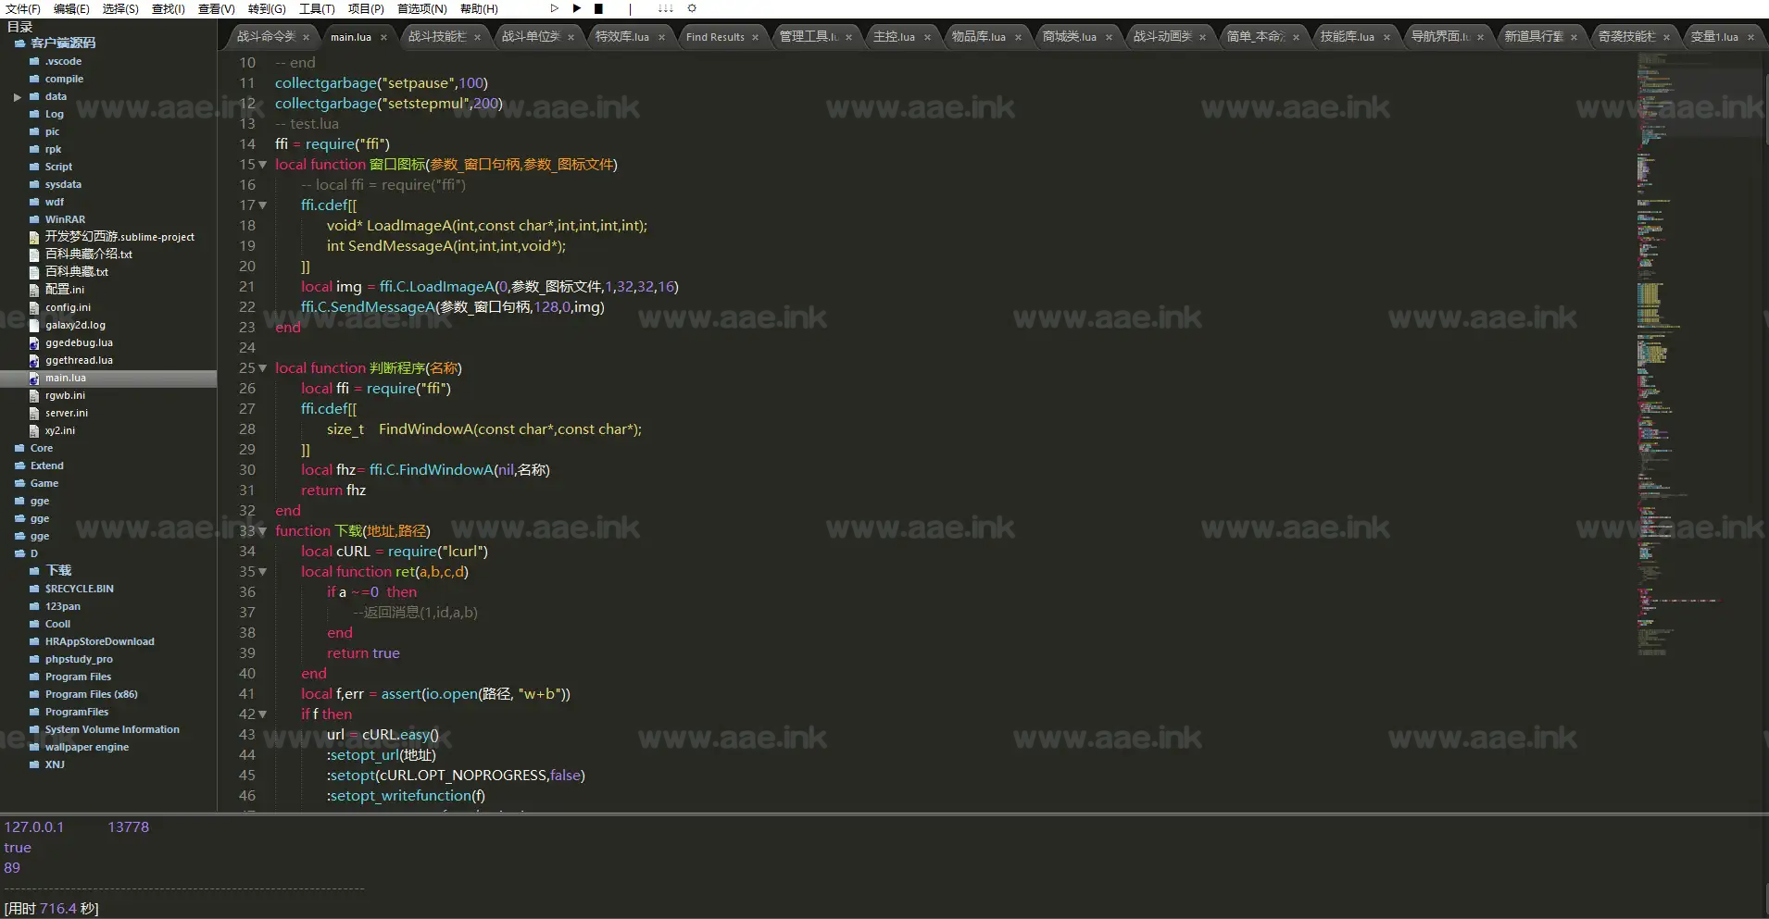Close the 物品库.lua tab
The image size is (1769, 919).
pyautogui.click(x=1018, y=37)
